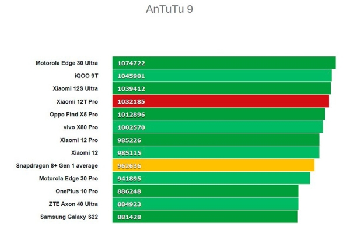
Task: Select the Oppo Find X5 Pro bar
Action: [x=219, y=114]
